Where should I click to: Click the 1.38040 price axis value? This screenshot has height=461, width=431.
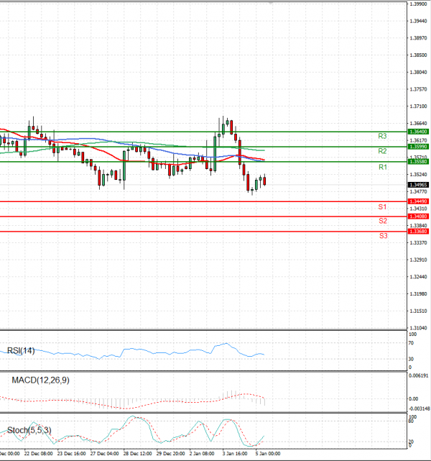pos(418,72)
